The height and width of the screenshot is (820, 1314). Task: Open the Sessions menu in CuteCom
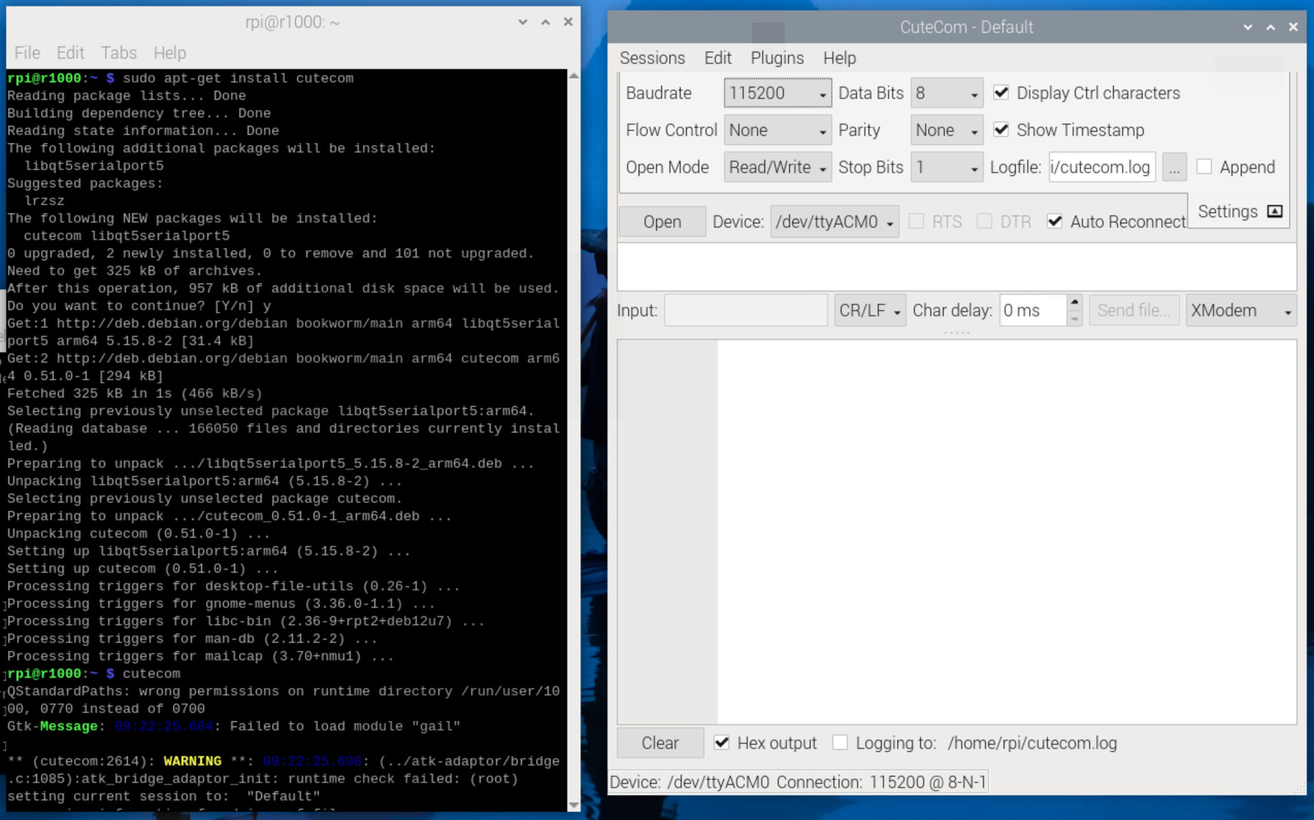point(652,58)
